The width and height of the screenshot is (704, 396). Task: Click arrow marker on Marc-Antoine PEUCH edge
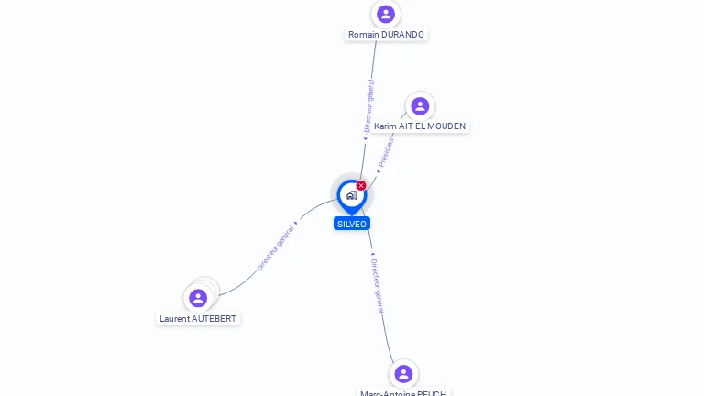tap(372, 254)
